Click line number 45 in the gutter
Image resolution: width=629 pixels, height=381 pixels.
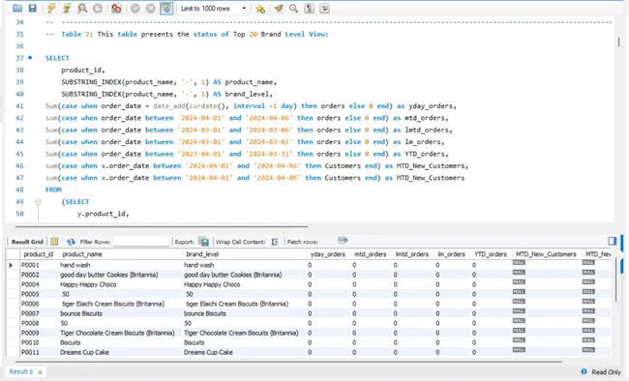pos(19,154)
